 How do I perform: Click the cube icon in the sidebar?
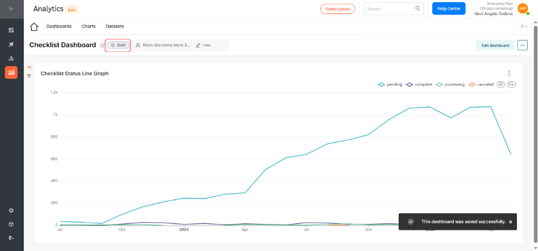point(11,225)
